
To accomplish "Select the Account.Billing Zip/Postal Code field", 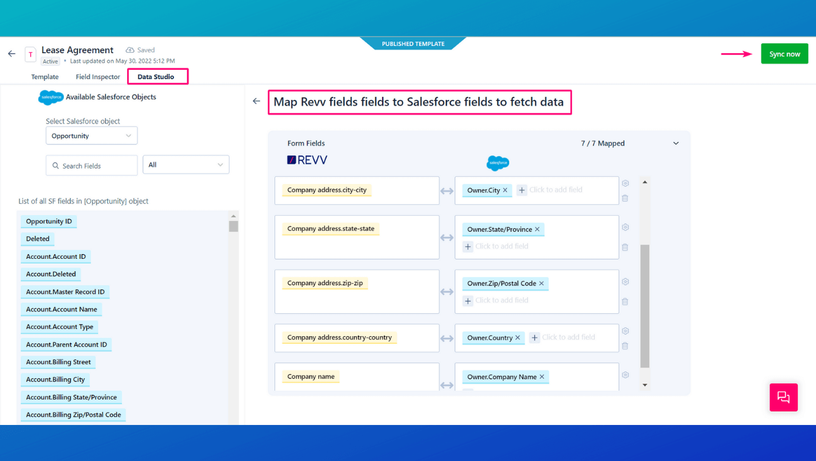I will click(x=73, y=415).
